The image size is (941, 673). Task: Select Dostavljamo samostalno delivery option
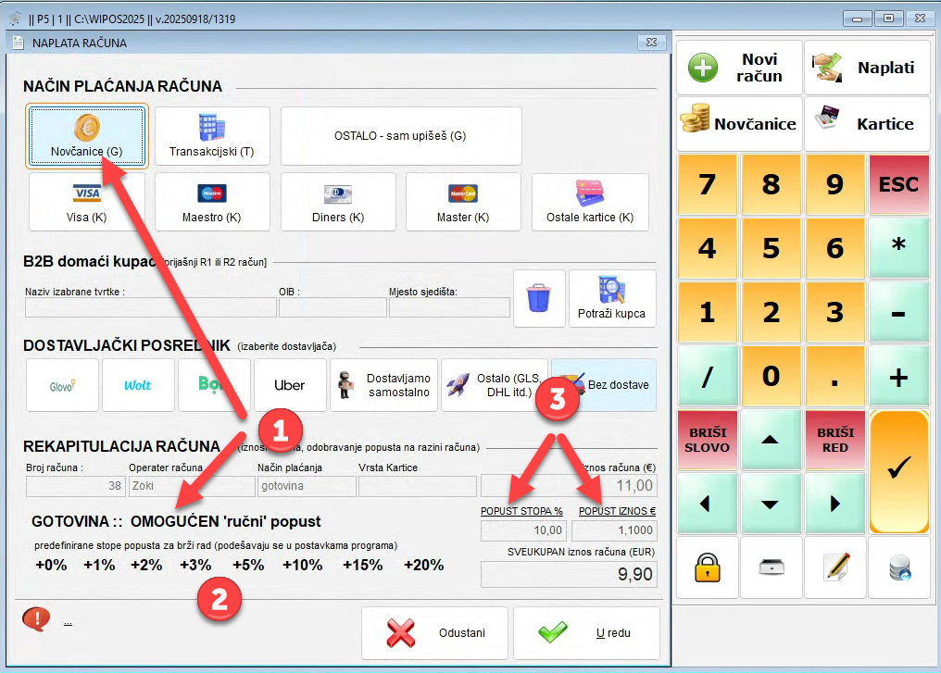click(x=383, y=385)
